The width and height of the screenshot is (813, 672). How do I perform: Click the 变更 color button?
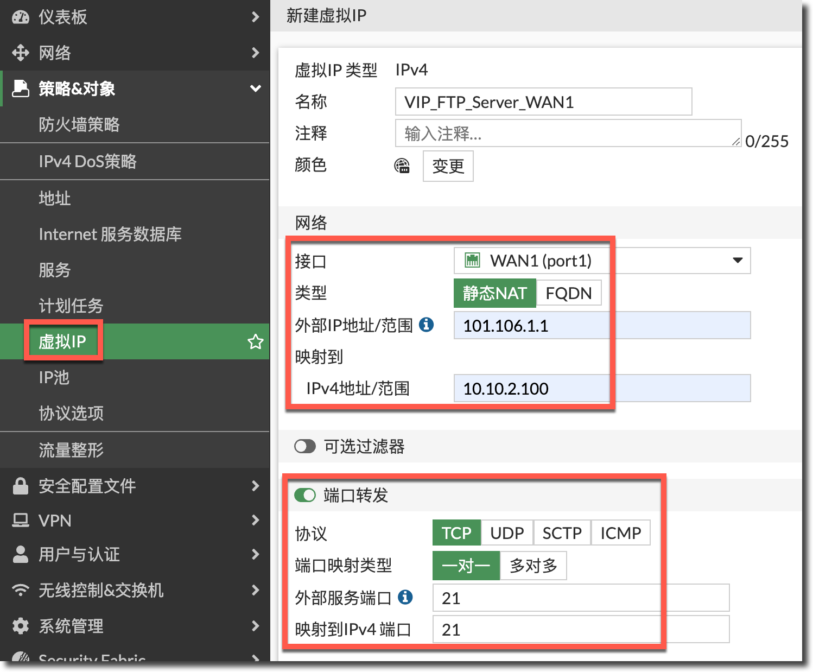(448, 166)
